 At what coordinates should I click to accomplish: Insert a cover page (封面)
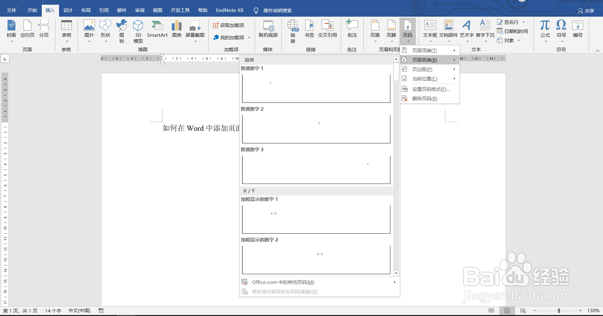11,31
